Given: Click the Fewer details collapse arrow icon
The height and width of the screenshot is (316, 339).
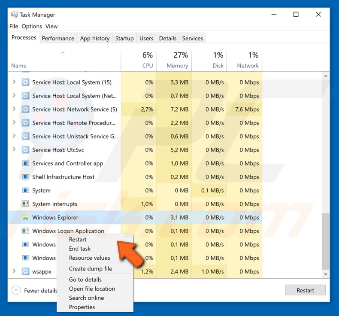Looking at the screenshot, I should [x=16, y=290].
